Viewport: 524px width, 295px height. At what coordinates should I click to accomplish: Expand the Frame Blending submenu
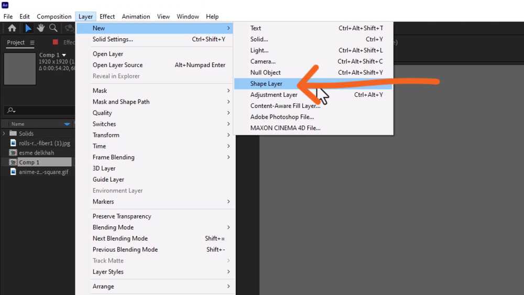coord(228,157)
